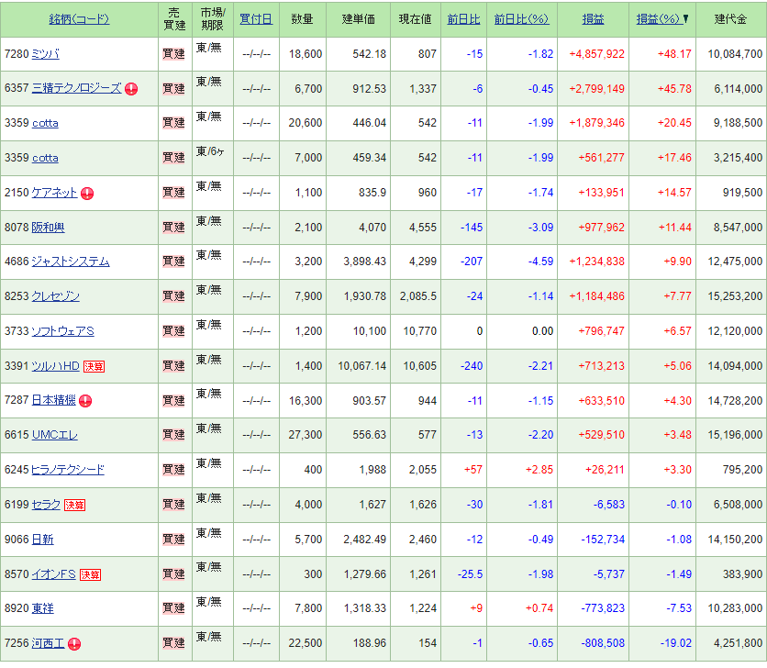Click profit value +2,799,149
The width and height of the screenshot is (767, 668).
(x=596, y=89)
